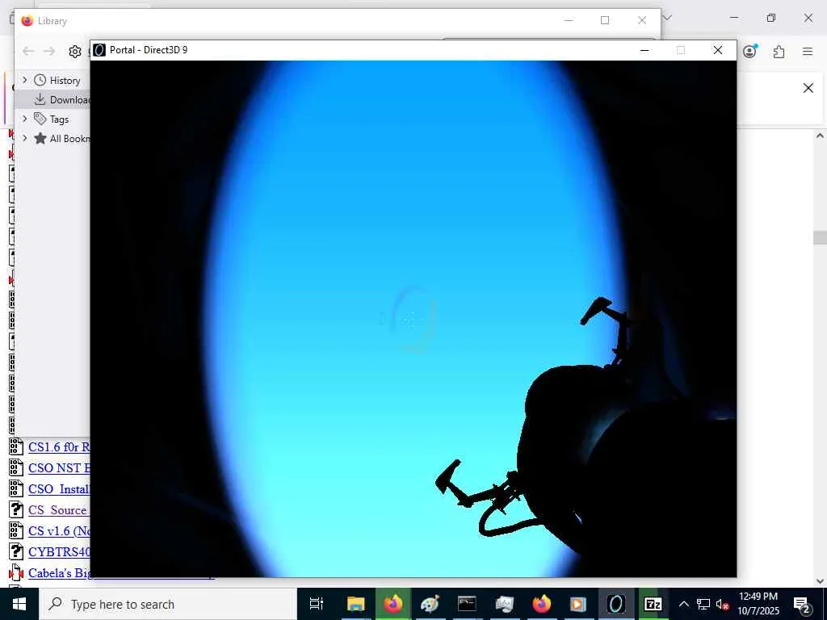Select All Bookmarks in Library sidebar
The image size is (827, 620).
pyautogui.click(x=62, y=139)
